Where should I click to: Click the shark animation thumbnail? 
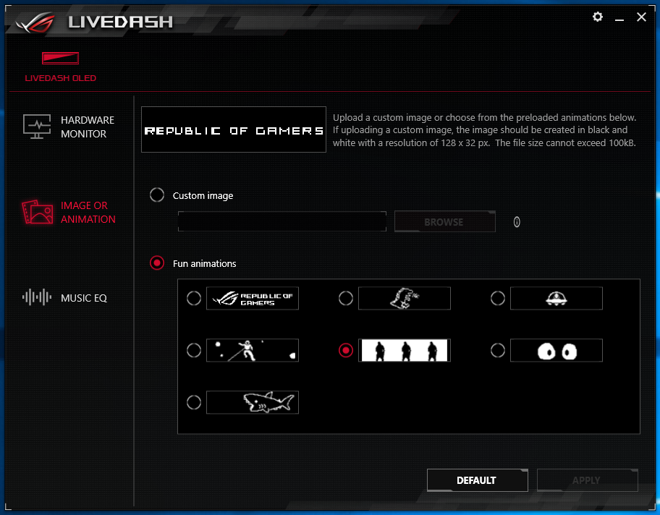(x=253, y=402)
